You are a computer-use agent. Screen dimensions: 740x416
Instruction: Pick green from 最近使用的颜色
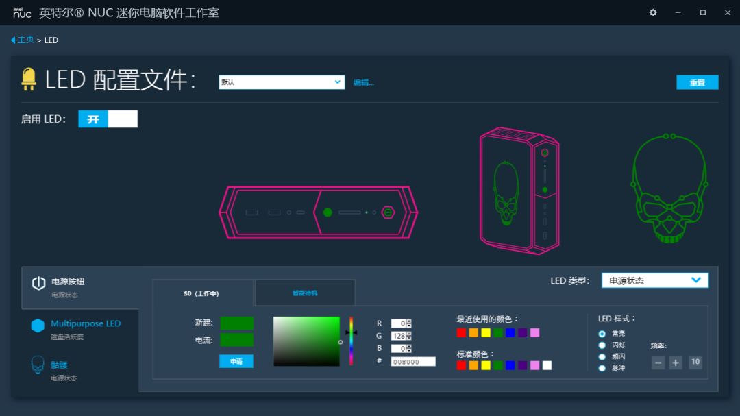tap(498, 333)
